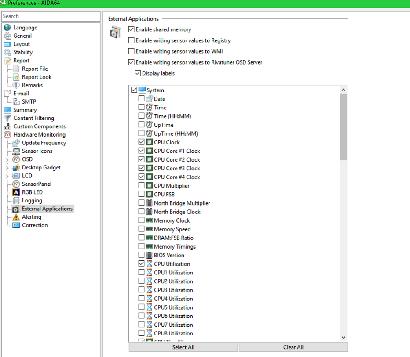Viewport: 410px width, 357px height.
Task: Click the sensor list scrollbar thumb
Action: tap(344, 127)
